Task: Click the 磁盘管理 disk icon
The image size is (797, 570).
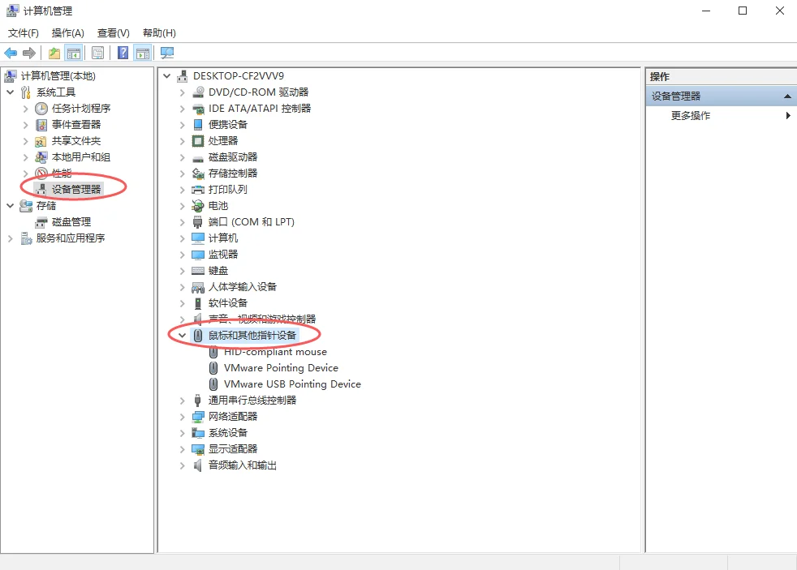Action: [41, 222]
